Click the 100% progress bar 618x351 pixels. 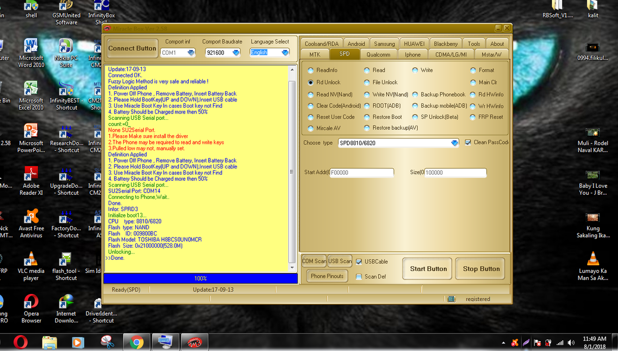tap(200, 279)
